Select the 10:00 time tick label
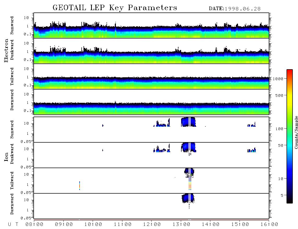The width and height of the screenshot is (298, 229). (x=93, y=225)
